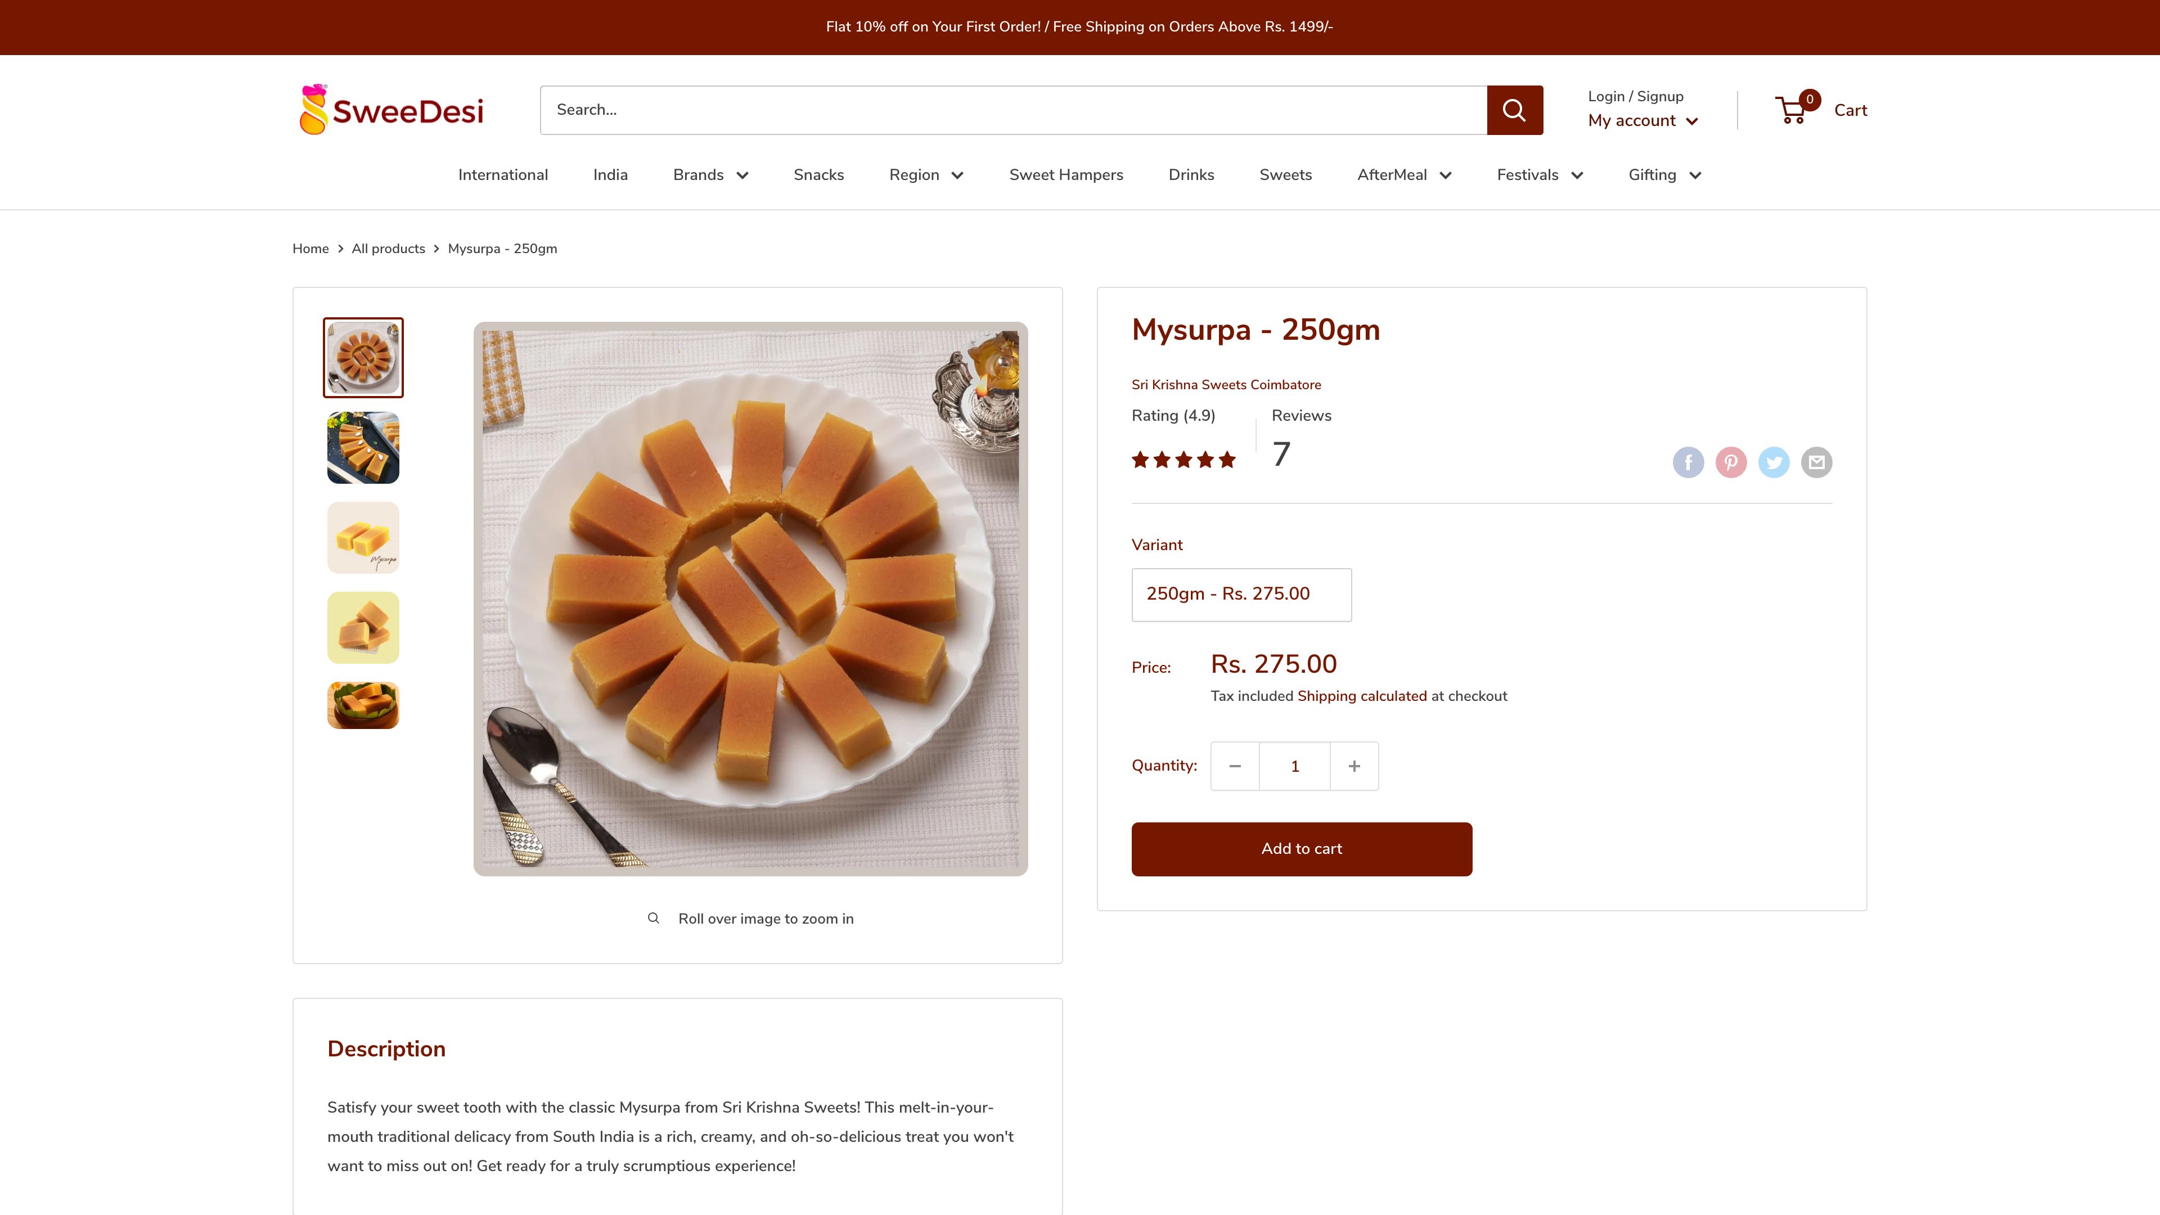This screenshot has width=2160, height=1215.
Task: Increase quantity with the plus control
Action: 1353,766
